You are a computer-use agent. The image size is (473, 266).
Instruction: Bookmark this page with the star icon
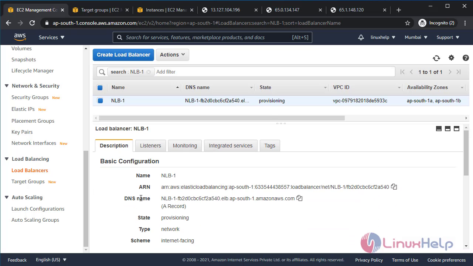coord(408,23)
